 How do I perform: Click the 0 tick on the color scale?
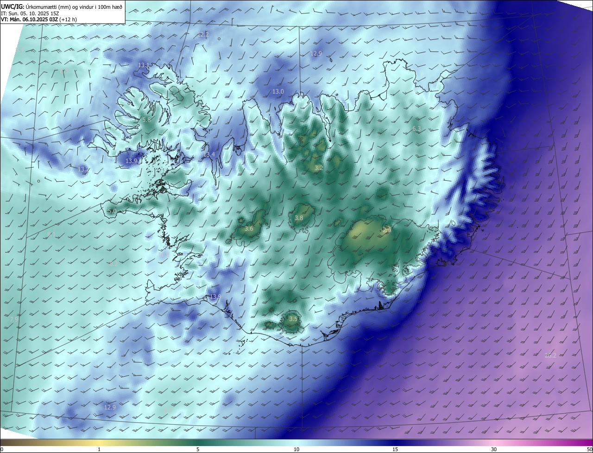(x=2, y=449)
